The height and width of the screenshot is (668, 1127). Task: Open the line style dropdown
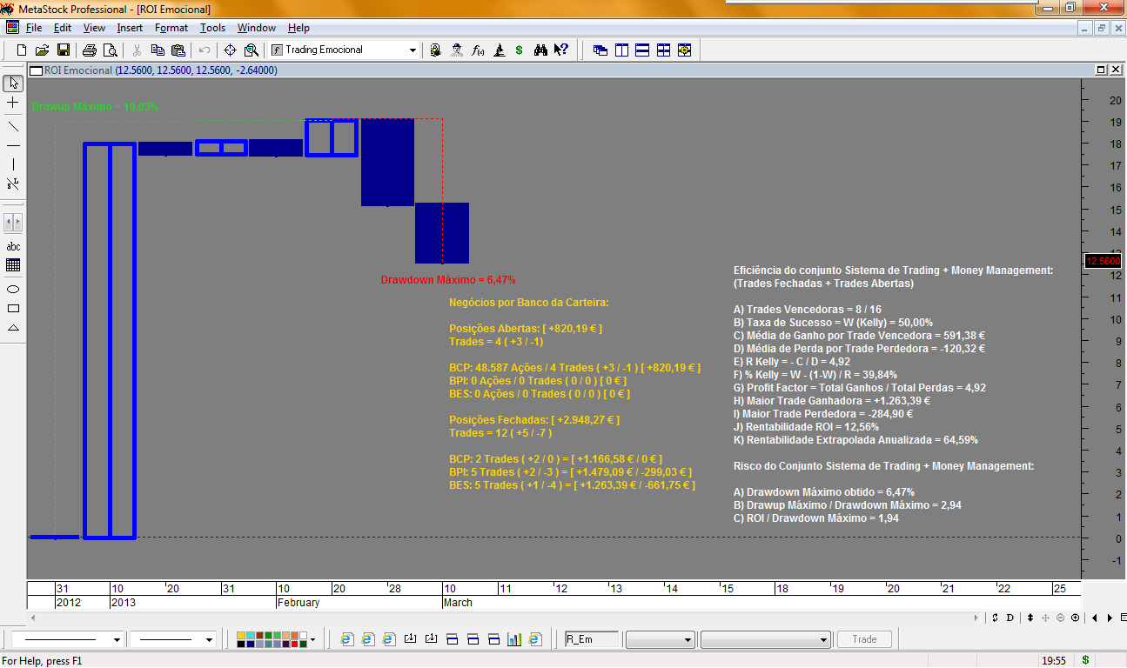(x=115, y=639)
